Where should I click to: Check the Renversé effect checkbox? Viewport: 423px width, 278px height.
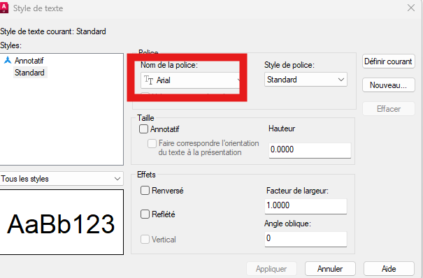(145, 191)
